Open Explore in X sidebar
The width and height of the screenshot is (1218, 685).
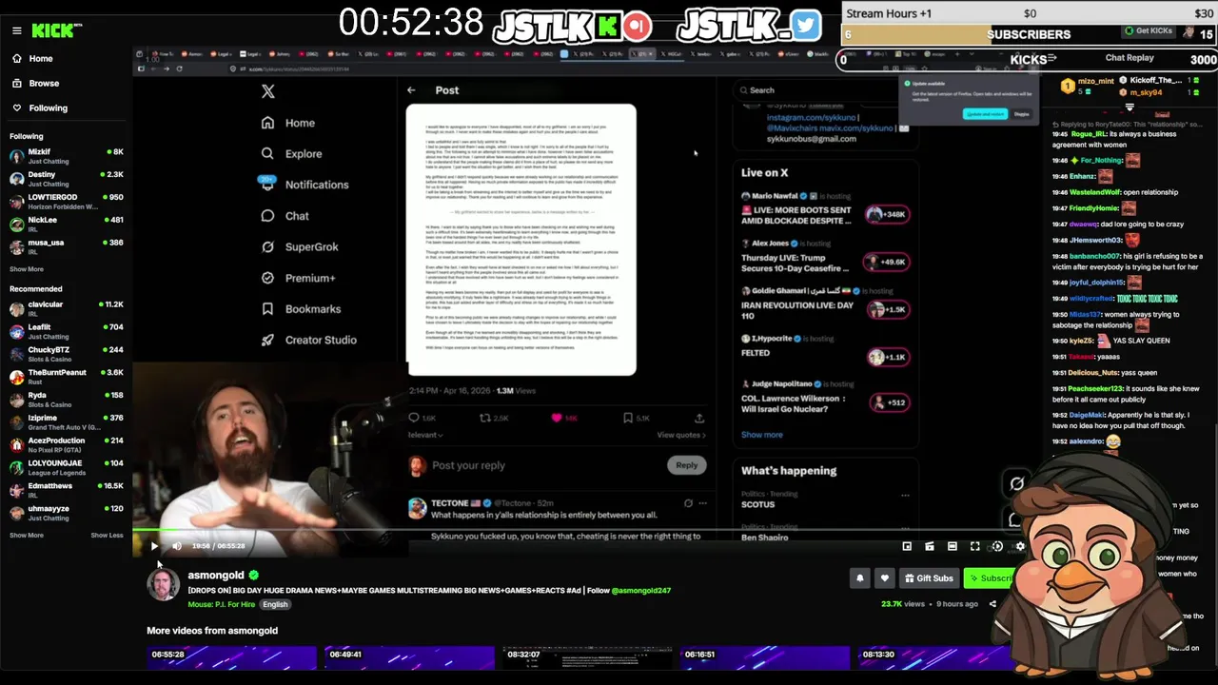[292, 154]
